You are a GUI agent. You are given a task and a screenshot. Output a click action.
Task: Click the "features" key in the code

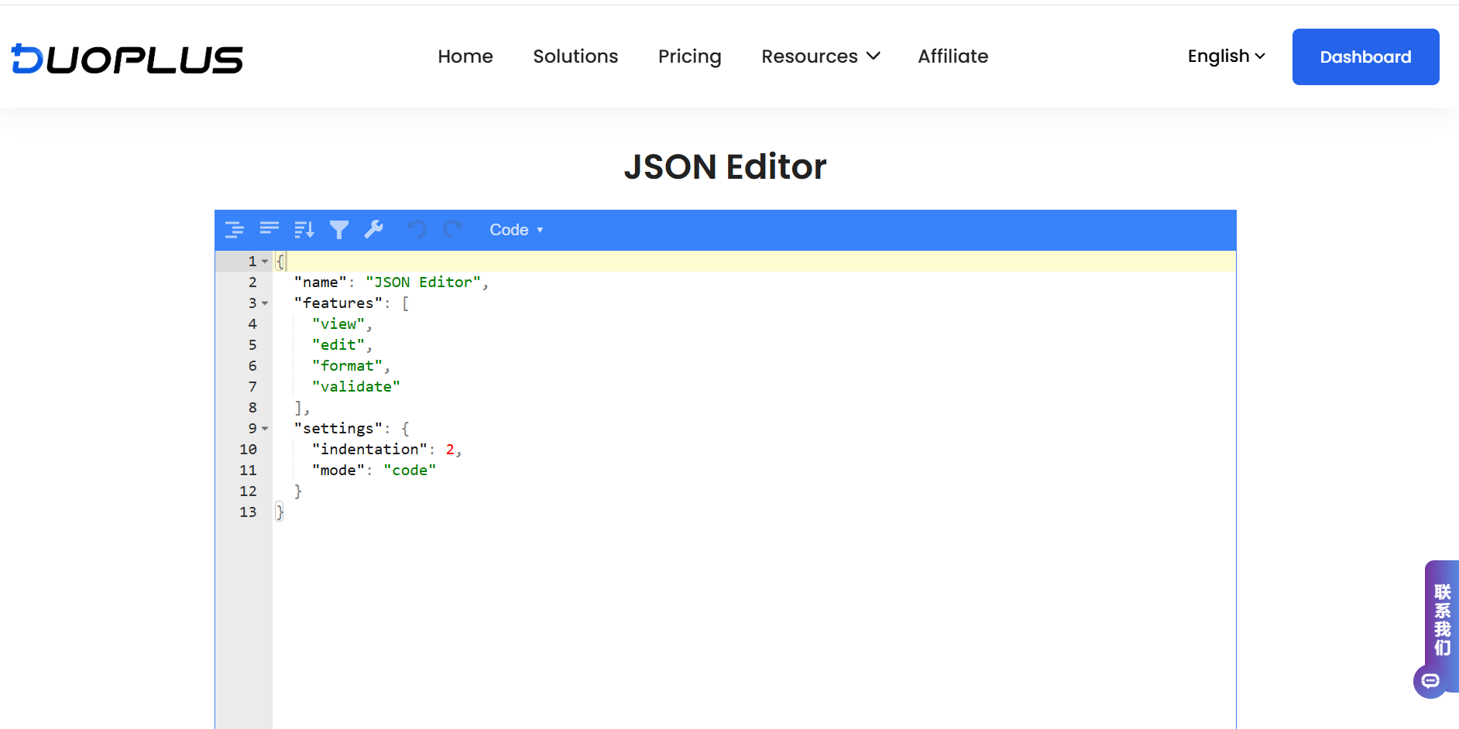(338, 303)
